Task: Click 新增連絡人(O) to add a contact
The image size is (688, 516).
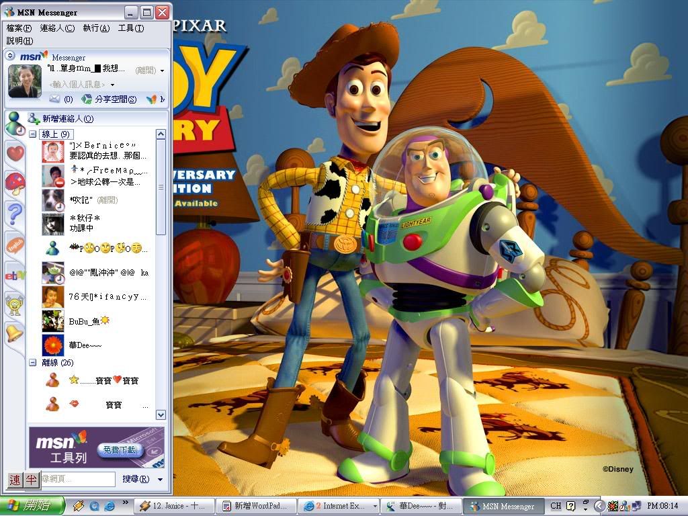Action: (x=61, y=118)
